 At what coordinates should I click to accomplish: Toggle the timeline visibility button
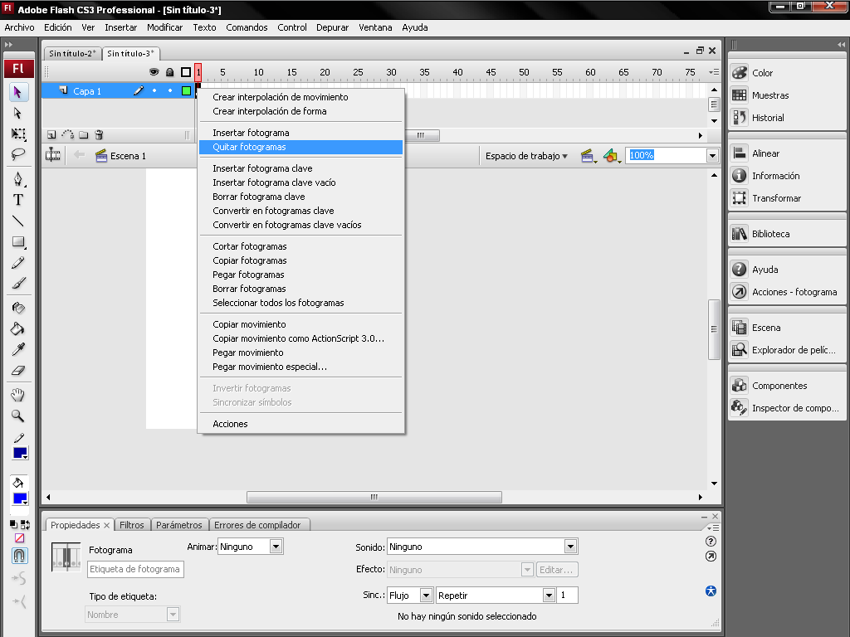click(x=52, y=155)
